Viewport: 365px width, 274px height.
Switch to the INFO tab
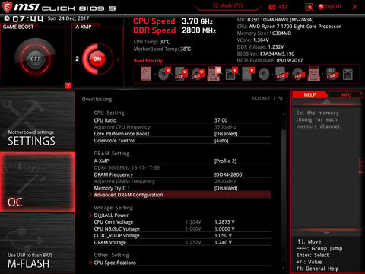pos(346,94)
